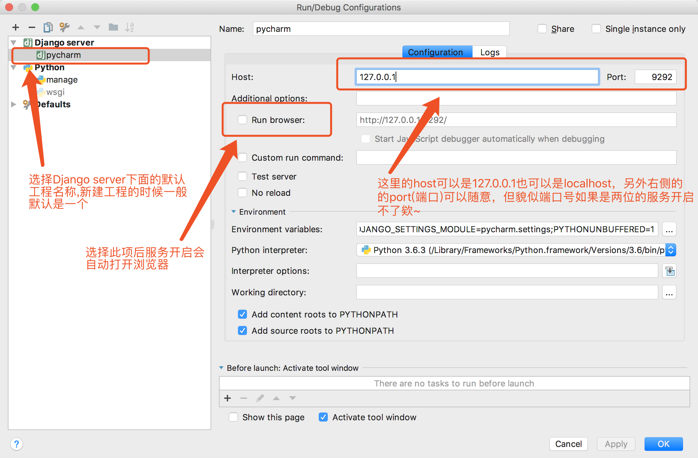Enable the Run browser checkbox
This screenshot has width=698, height=458.
pos(242,120)
